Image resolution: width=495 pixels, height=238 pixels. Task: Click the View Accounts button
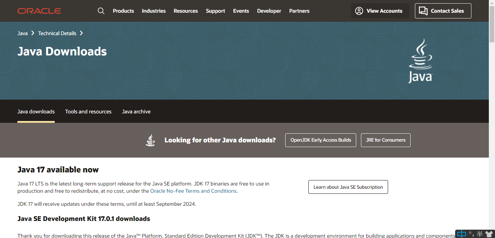380,11
